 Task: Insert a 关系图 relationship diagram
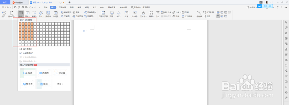tap(65, 16)
